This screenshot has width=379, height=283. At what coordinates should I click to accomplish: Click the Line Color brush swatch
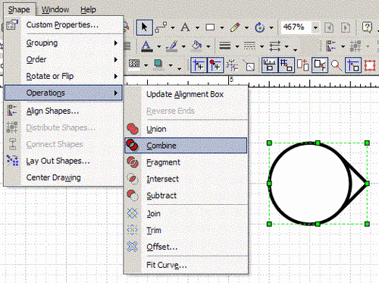tap(171, 46)
